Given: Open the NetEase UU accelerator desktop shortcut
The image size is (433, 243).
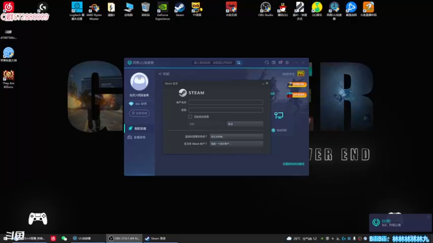Looking at the screenshot, I should pyautogui.click(x=334, y=11).
